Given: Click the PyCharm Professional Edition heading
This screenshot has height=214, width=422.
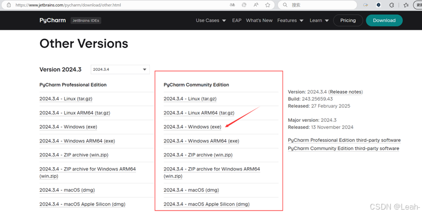Looking at the screenshot, I should [73, 85].
